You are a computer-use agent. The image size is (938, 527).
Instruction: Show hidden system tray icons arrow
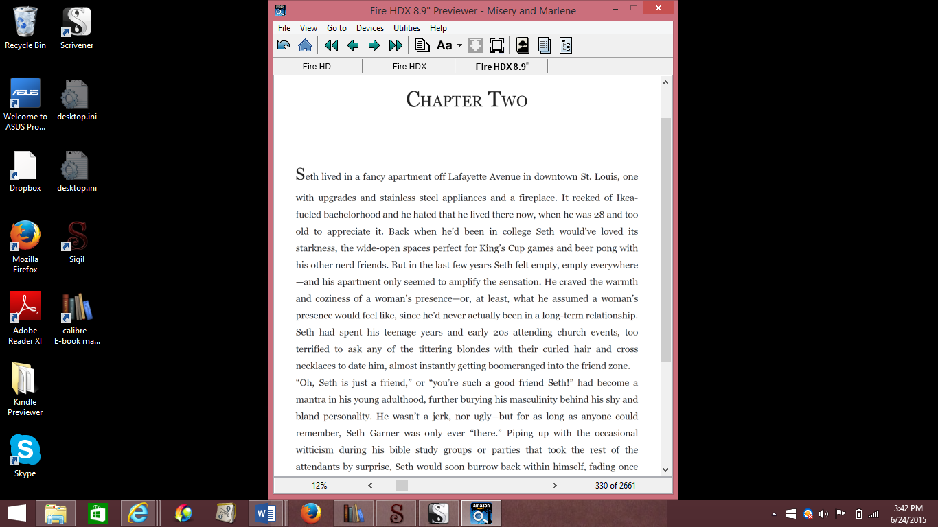[x=775, y=513]
